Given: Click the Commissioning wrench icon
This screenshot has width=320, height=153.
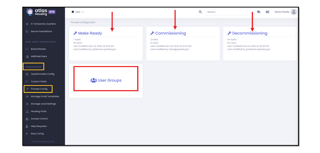Looking at the screenshot, I should pyautogui.click(x=152, y=33).
